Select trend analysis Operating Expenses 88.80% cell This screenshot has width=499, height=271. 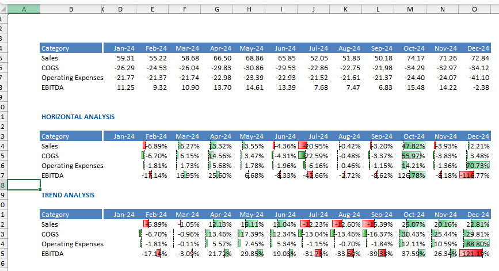click(475, 244)
